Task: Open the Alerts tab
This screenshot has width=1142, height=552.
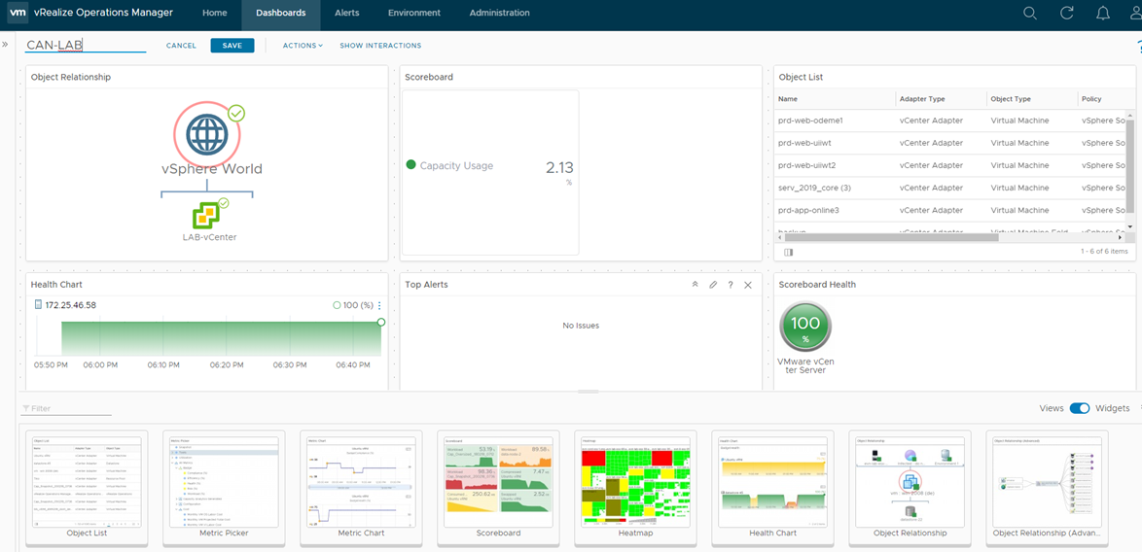Action: pos(346,13)
